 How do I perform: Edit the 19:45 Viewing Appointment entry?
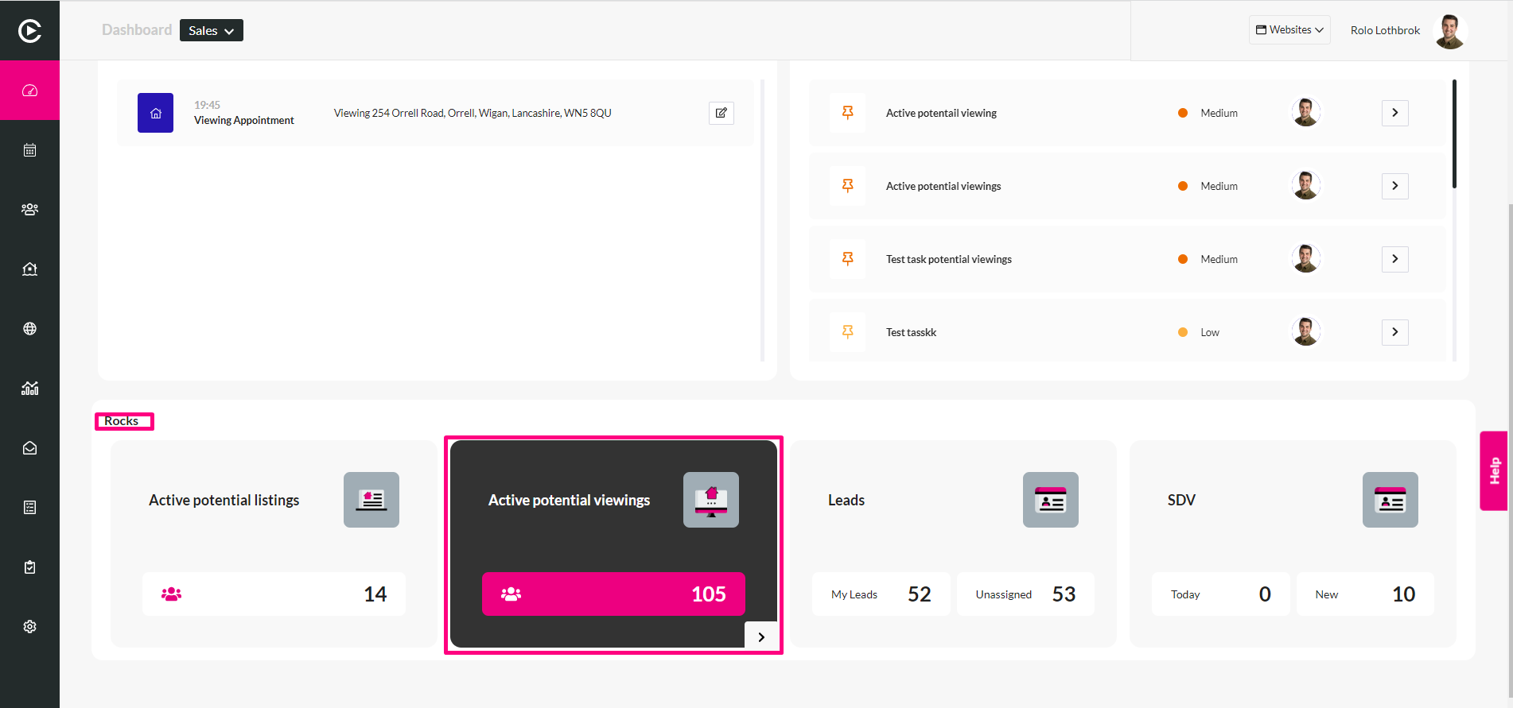tap(721, 113)
